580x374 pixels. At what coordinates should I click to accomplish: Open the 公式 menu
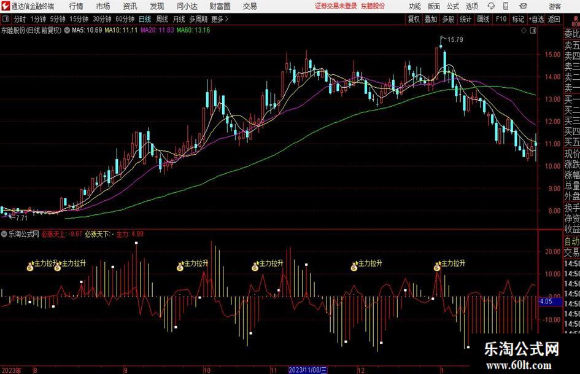(x=453, y=6)
